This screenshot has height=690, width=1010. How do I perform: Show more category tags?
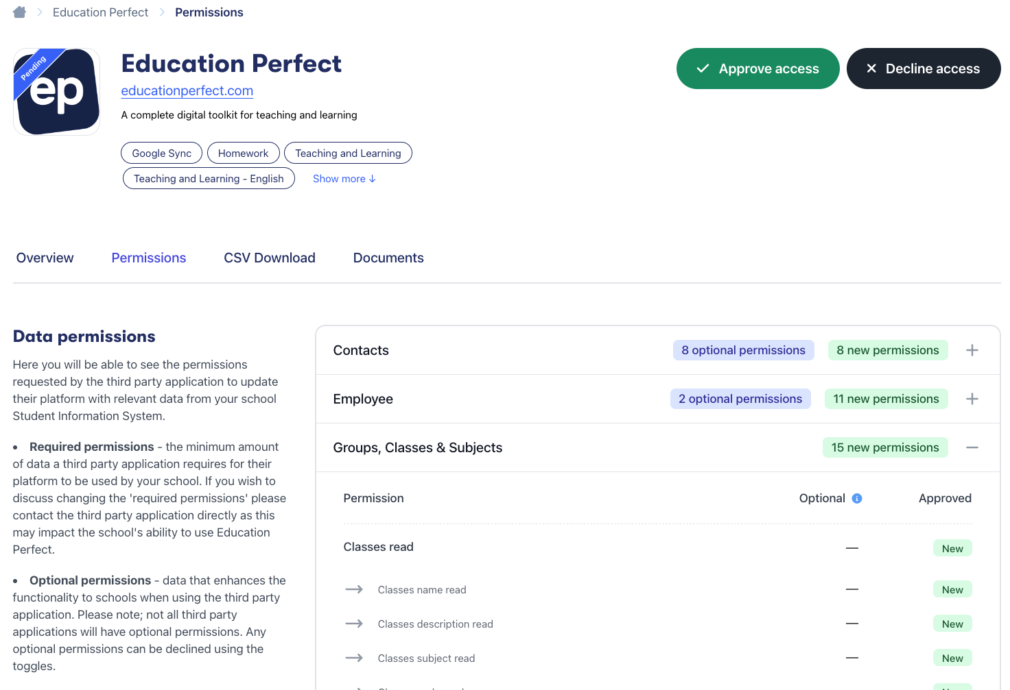[x=344, y=179]
